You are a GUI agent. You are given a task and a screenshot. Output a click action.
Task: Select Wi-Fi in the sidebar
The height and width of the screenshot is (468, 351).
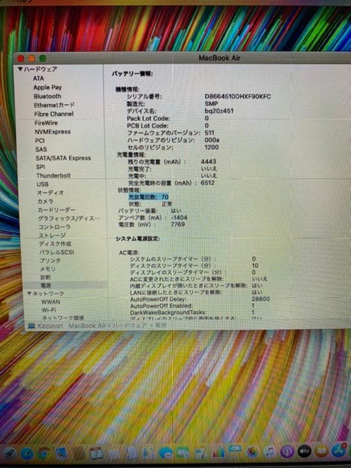[49, 310]
